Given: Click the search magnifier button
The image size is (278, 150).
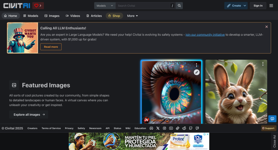Looking at the screenshot, I should click(x=180, y=6).
